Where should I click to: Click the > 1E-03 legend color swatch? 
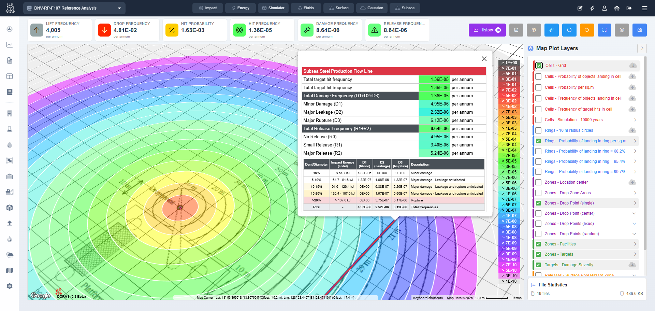click(509, 128)
